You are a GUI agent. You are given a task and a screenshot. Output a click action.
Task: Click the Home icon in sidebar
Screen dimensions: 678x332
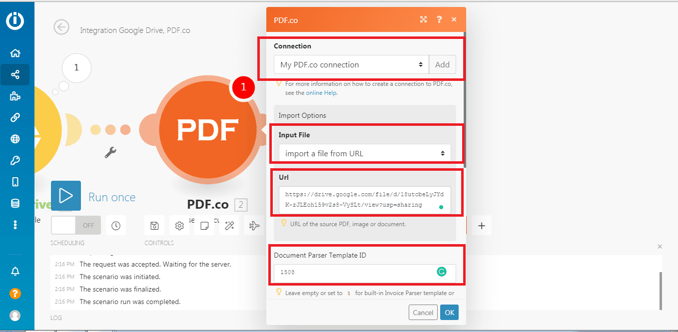click(x=15, y=53)
